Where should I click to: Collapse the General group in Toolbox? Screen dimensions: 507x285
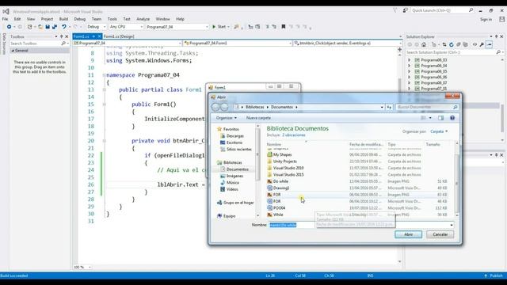click(13, 51)
